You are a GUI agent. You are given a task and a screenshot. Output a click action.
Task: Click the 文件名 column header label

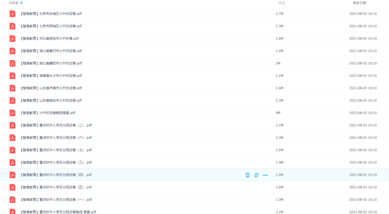[x=13, y=3]
